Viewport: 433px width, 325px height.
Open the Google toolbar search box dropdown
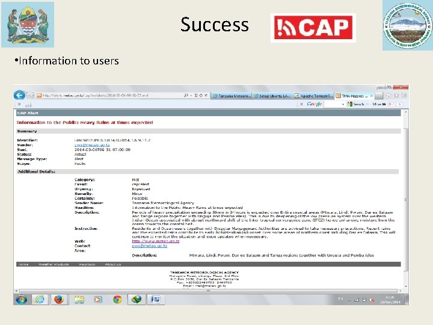point(343,104)
